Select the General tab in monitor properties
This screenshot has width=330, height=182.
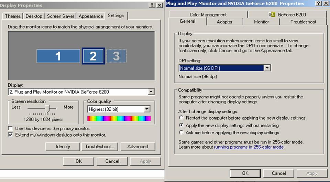click(188, 21)
